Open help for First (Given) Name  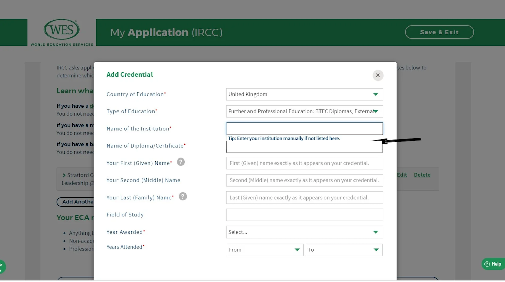181,162
